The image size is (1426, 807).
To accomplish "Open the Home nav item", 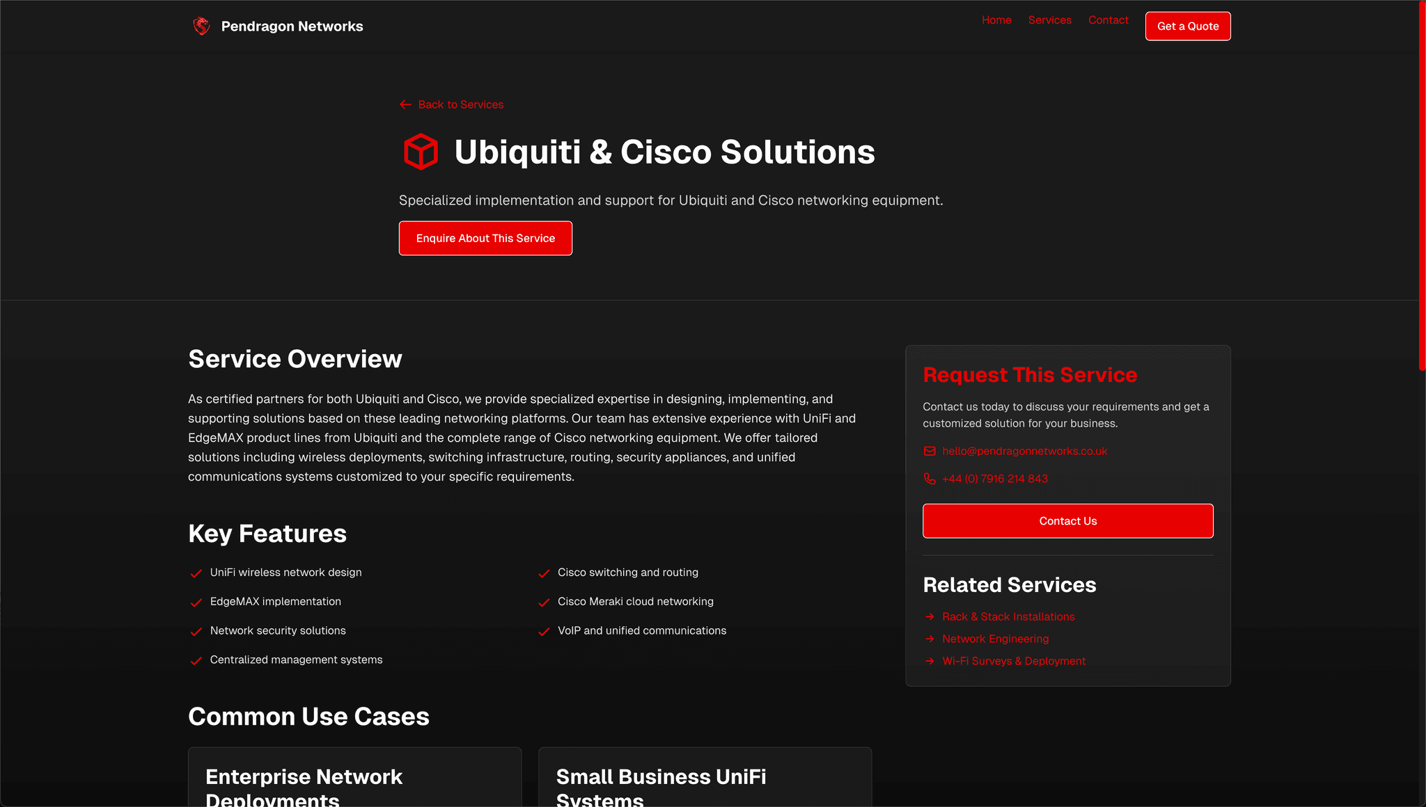I will point(996,20).
